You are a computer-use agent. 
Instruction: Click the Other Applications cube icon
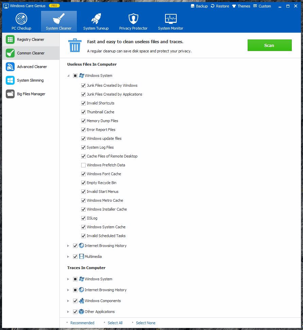81,312
